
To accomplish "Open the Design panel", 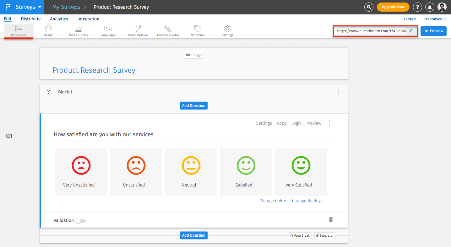I will 48,31.
